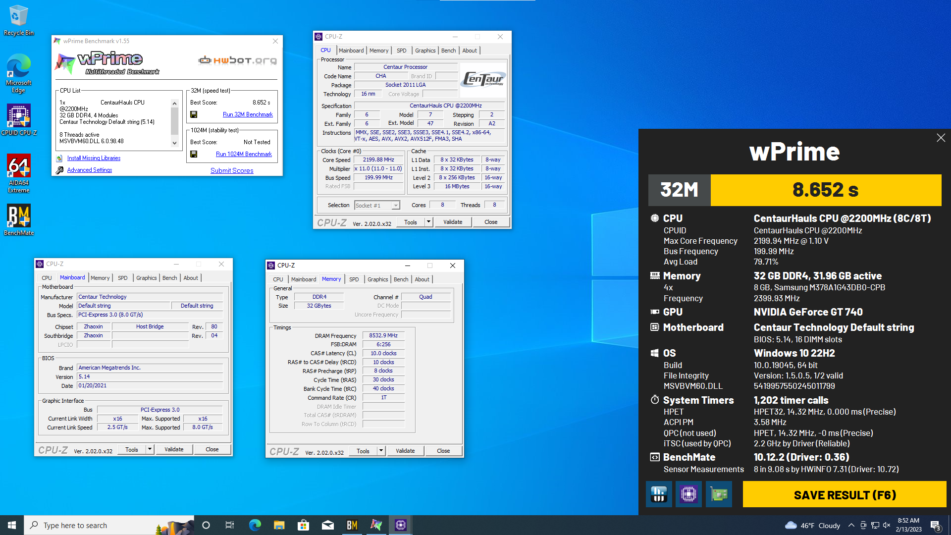The height and width of the screenshot is (535, 951).
Task: Click Validate in CPU tab CPU-Z window
Action: click(x=453, y=222)
